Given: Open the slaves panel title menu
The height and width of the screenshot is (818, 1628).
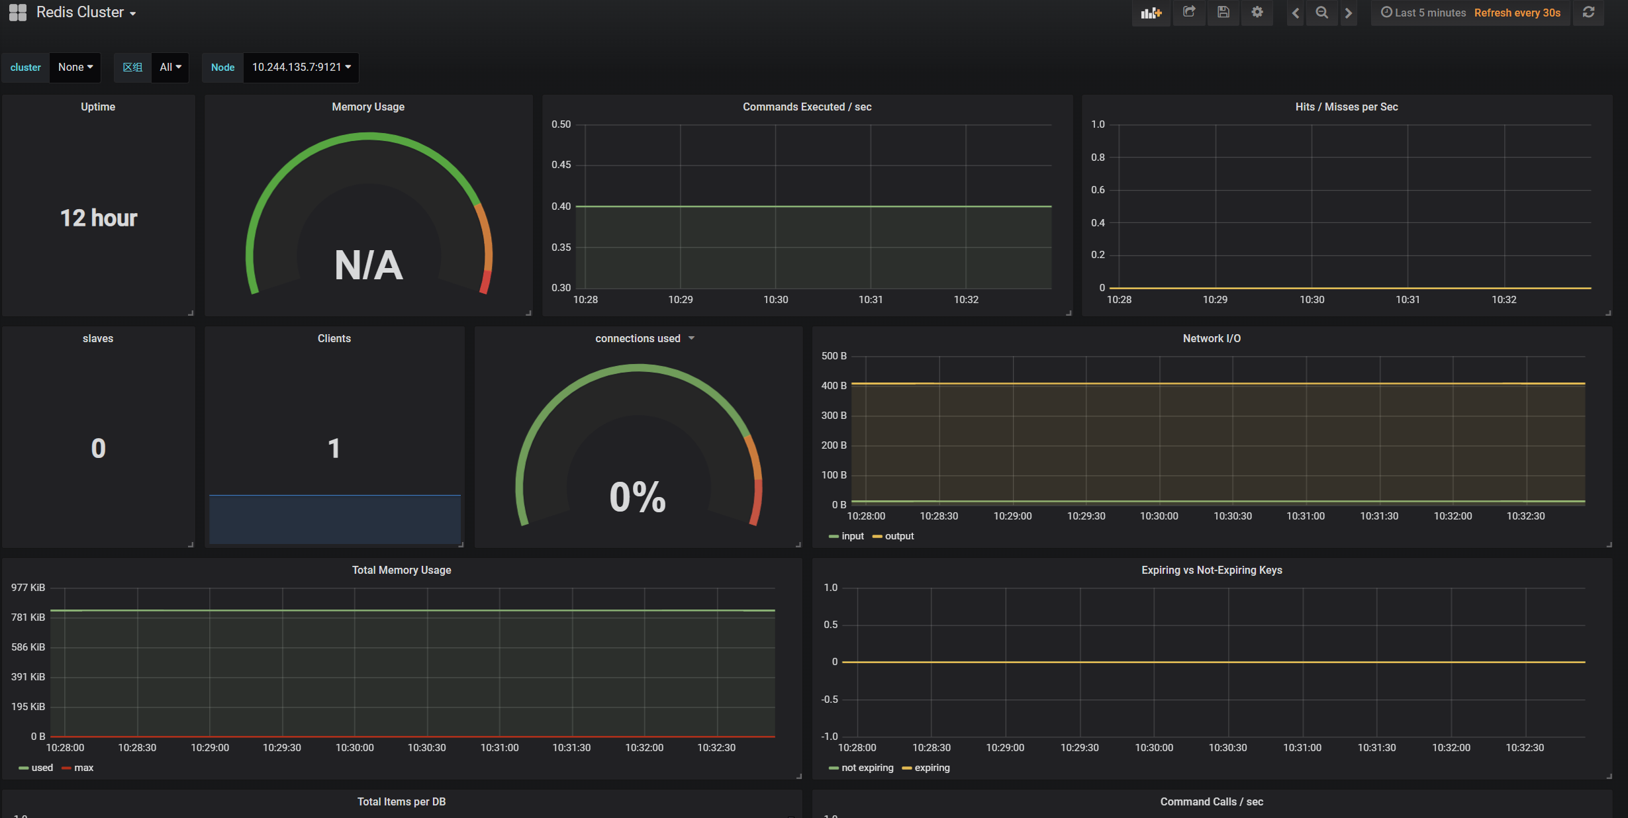Looking at the screenshot, I should click(98, 339).
